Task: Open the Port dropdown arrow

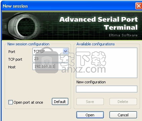Action: coord(65,51)
